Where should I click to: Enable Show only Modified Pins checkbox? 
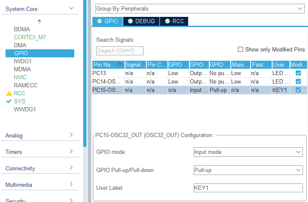coord(240,49)
